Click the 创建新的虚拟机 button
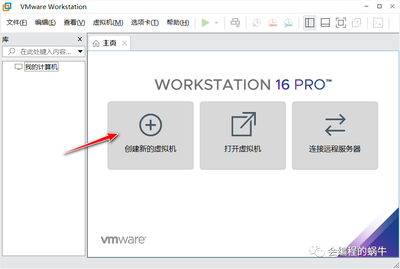 [151, 135]
